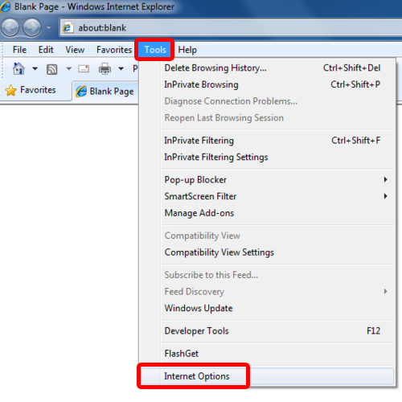402x402 pixels.
Task: Select the Blank Page tab
Action: [x=105, y=92]
